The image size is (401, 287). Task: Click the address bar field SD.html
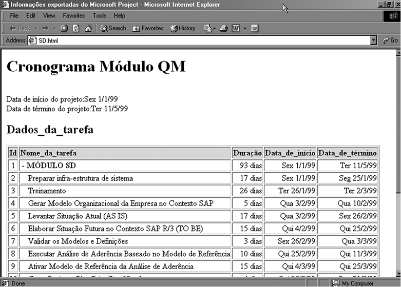point(199,40)
